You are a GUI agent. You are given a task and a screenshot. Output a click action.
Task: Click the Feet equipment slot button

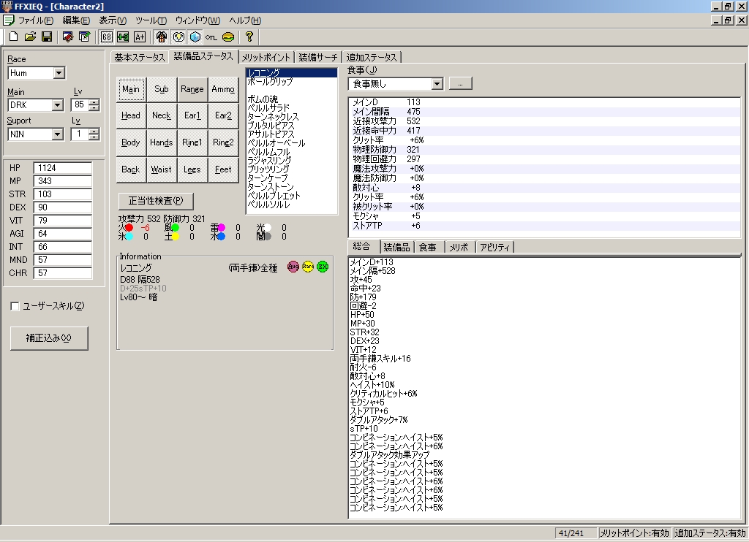(223, 169)
